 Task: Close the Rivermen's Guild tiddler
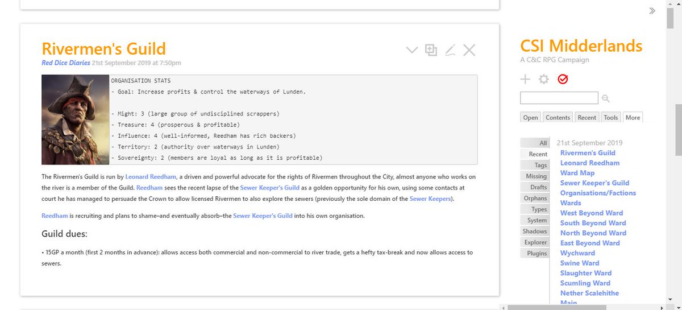tap(469, 50)
